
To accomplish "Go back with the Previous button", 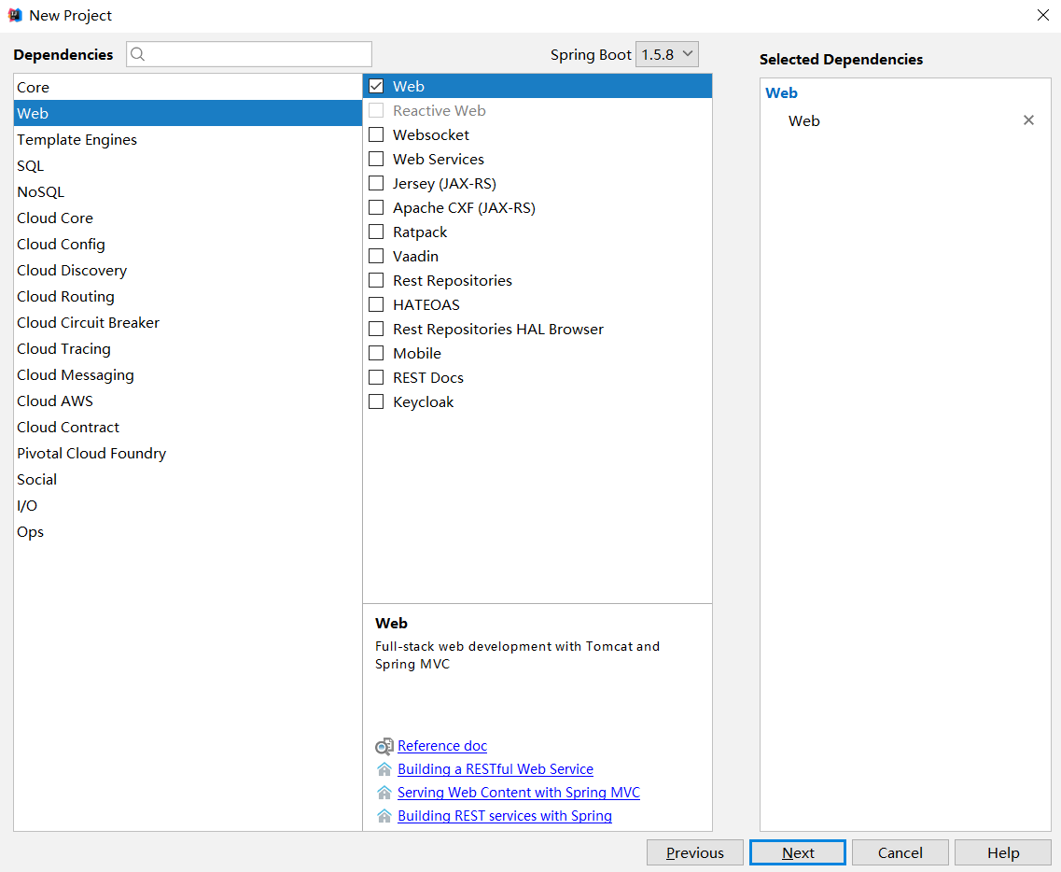I will pos(694,852).
